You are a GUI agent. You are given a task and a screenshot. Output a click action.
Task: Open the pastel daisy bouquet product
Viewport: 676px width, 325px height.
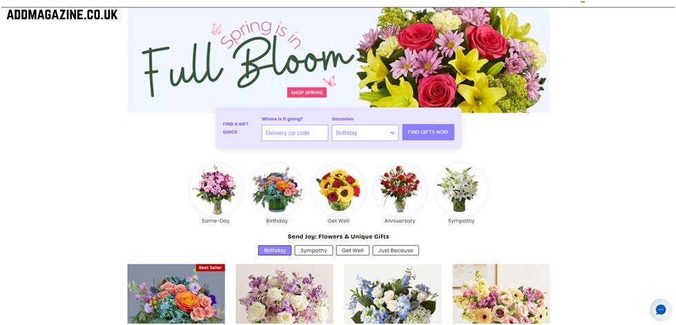[501, 294]
